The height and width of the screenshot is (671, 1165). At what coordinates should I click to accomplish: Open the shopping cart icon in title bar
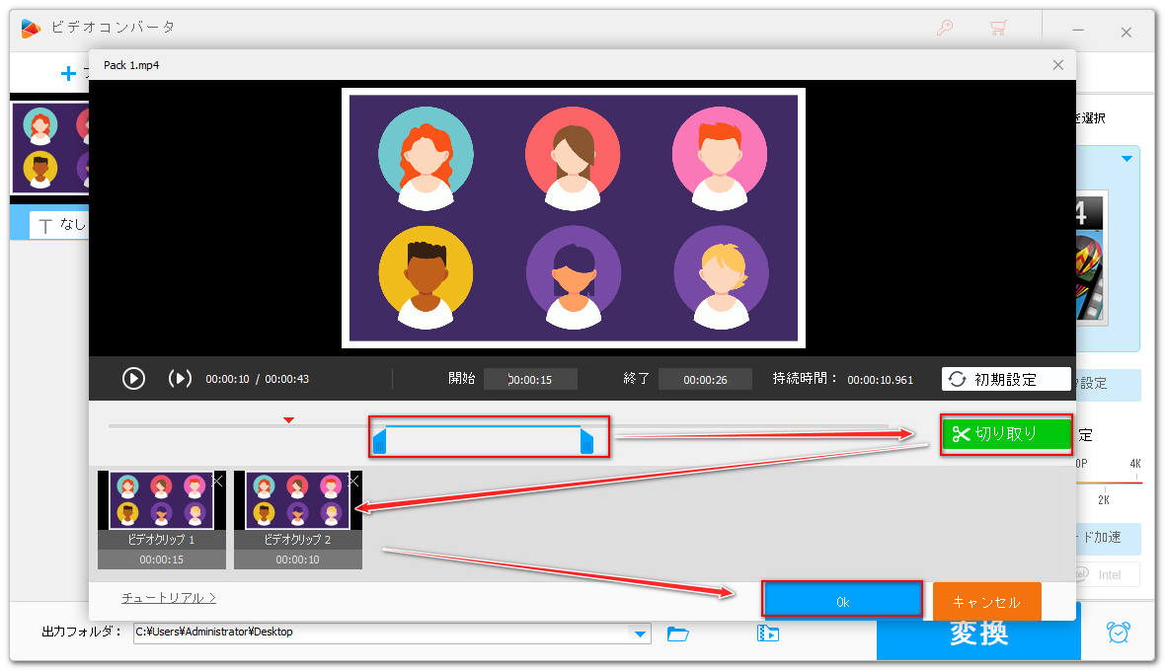coord(998,29)
